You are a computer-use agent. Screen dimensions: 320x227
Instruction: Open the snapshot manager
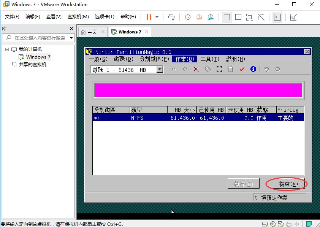[211, 17]
